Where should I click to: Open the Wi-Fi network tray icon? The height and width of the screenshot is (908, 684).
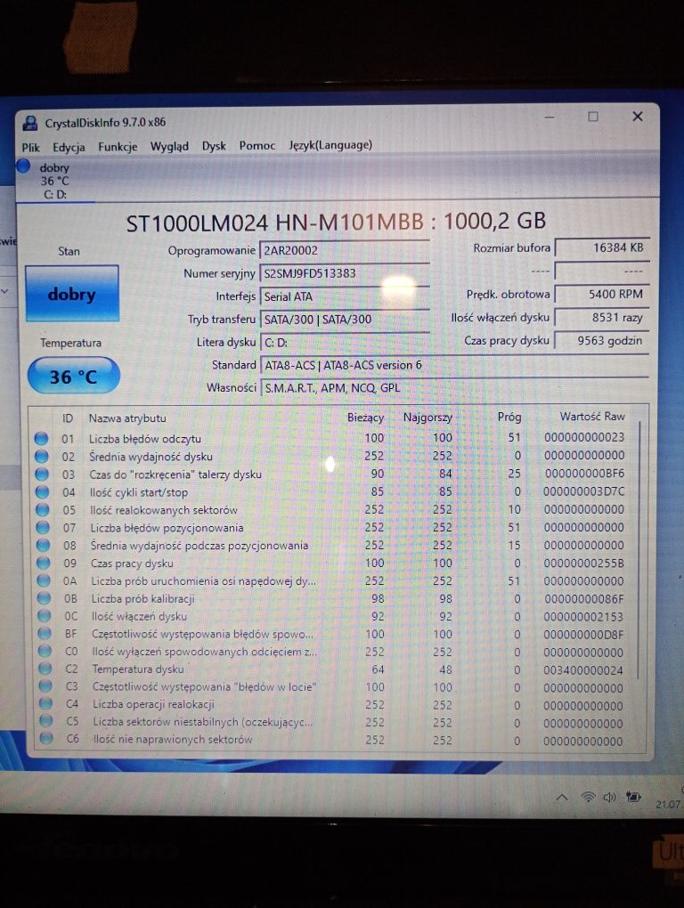[x=588, y=798]
